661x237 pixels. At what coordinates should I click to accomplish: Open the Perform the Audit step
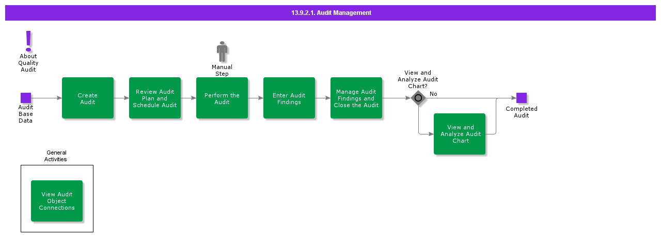pos(222,98)
